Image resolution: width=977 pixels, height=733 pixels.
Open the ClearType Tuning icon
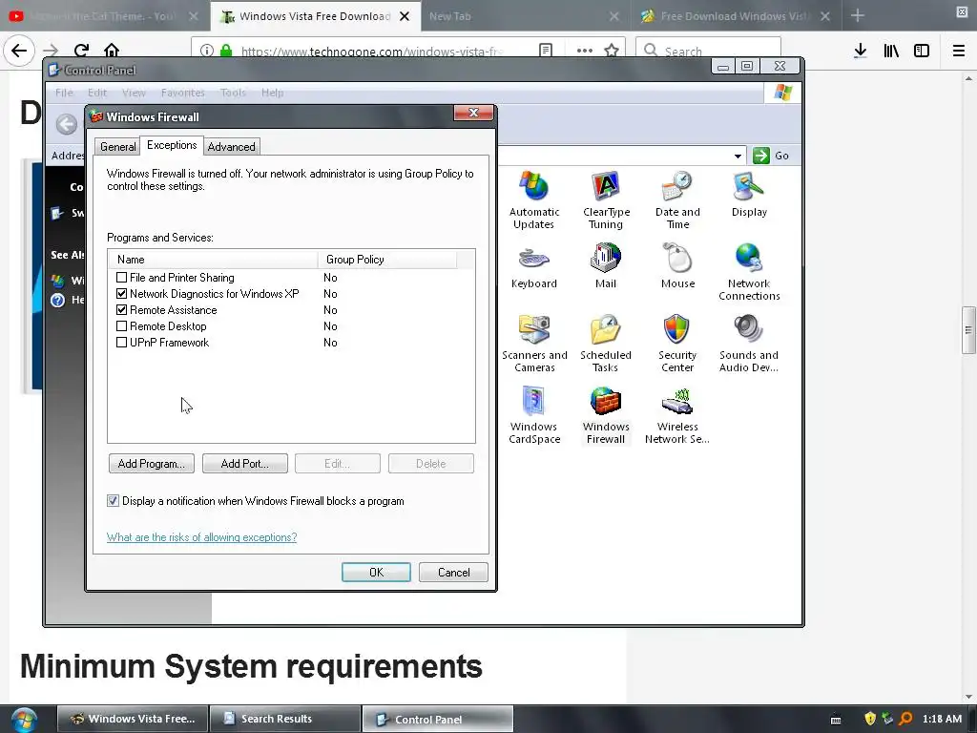606,199
